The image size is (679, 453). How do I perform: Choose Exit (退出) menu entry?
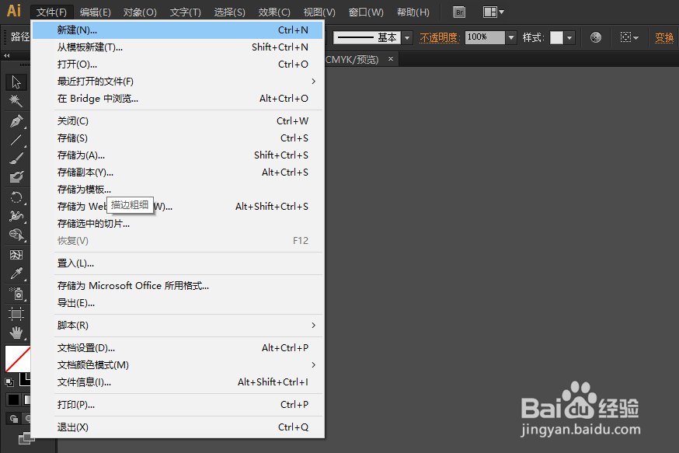point(178,427)
